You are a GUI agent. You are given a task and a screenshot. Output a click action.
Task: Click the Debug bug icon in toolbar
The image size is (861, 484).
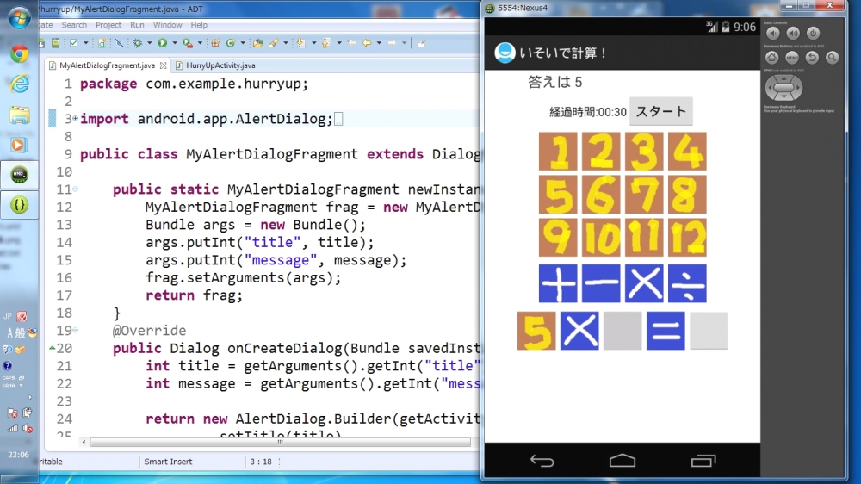[138, 42]
